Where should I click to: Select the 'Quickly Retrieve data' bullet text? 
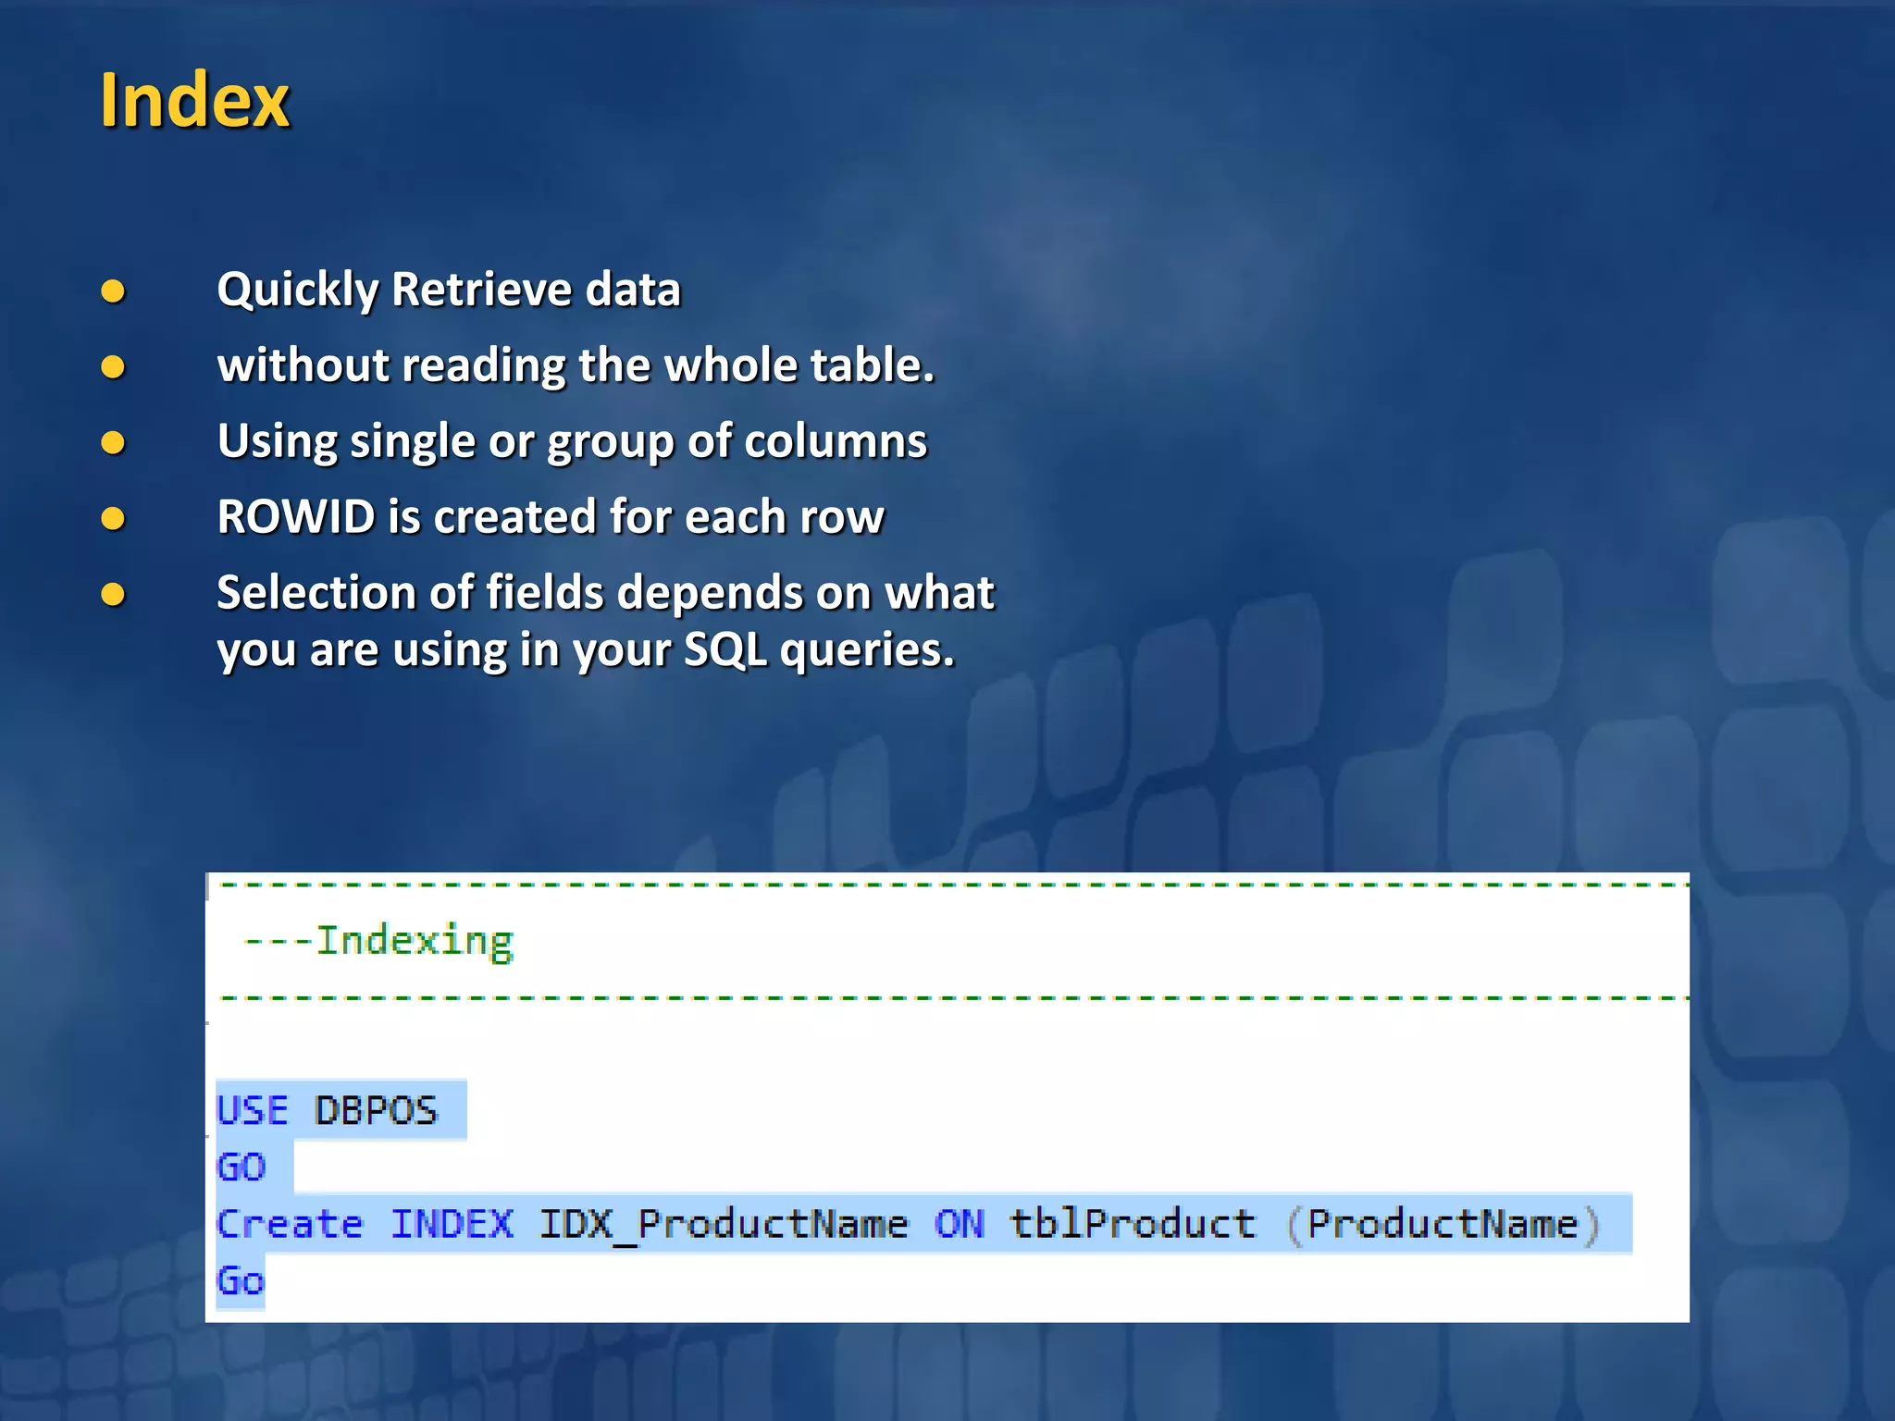click(x=449, y=290)
